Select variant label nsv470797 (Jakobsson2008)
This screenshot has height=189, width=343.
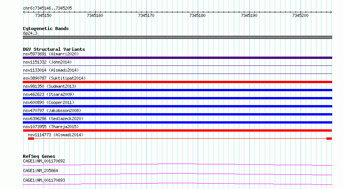pos(52,110)
